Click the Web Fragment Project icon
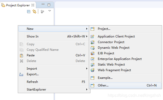 (x=92, y=70)
